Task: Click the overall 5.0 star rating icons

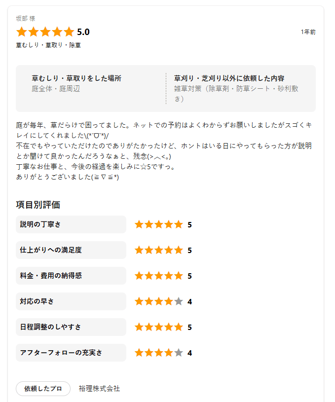Action: (45, 32)
